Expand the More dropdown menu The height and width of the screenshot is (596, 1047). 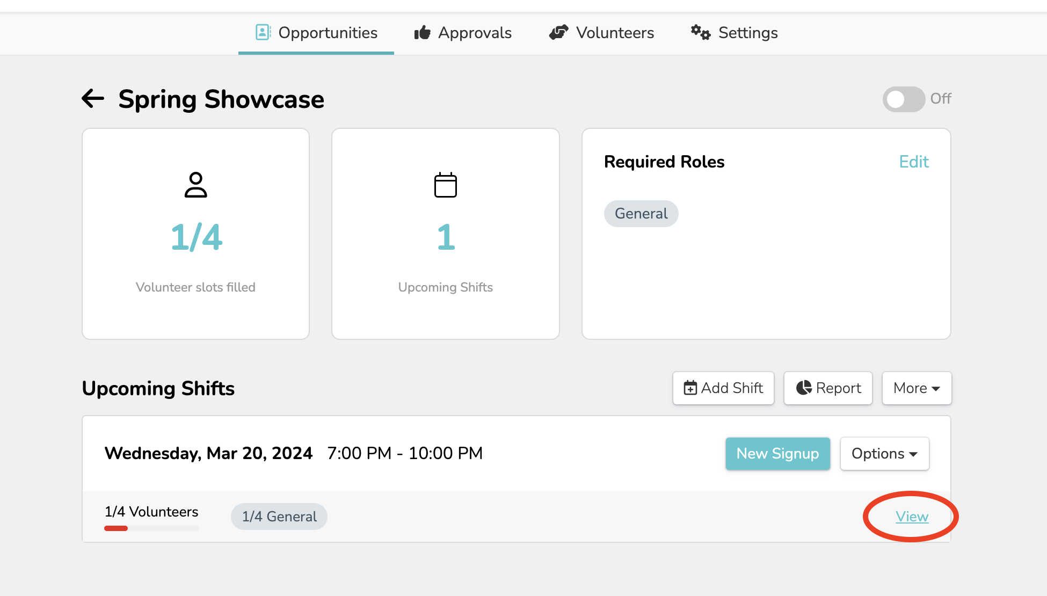[916, 388]
